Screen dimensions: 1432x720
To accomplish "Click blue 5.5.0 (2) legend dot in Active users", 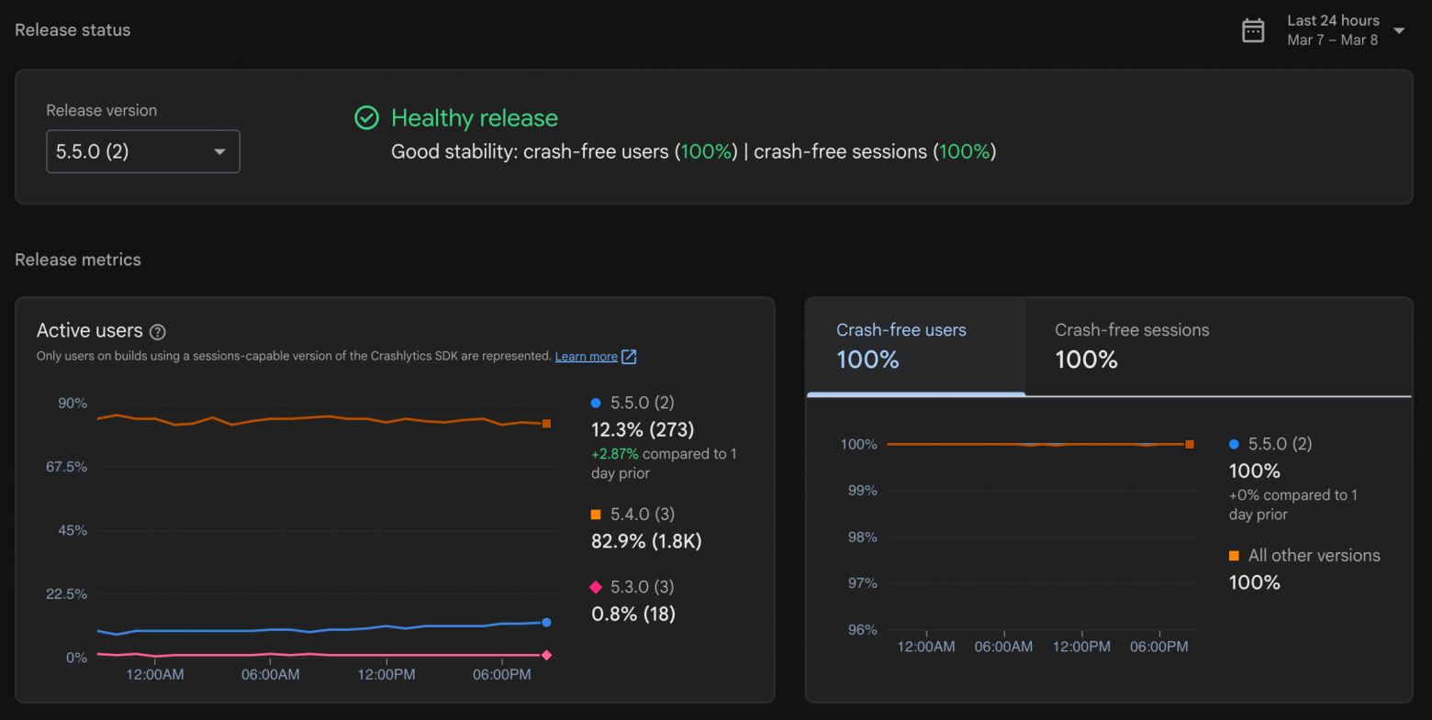I will 596,403.
